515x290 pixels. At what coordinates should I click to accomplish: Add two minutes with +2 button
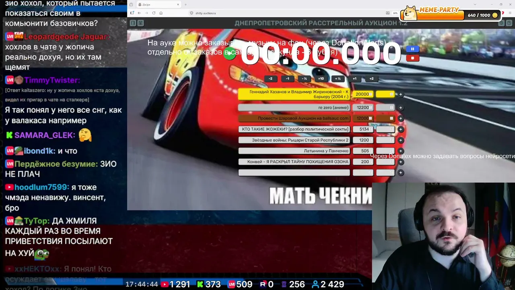coord(371,79)
